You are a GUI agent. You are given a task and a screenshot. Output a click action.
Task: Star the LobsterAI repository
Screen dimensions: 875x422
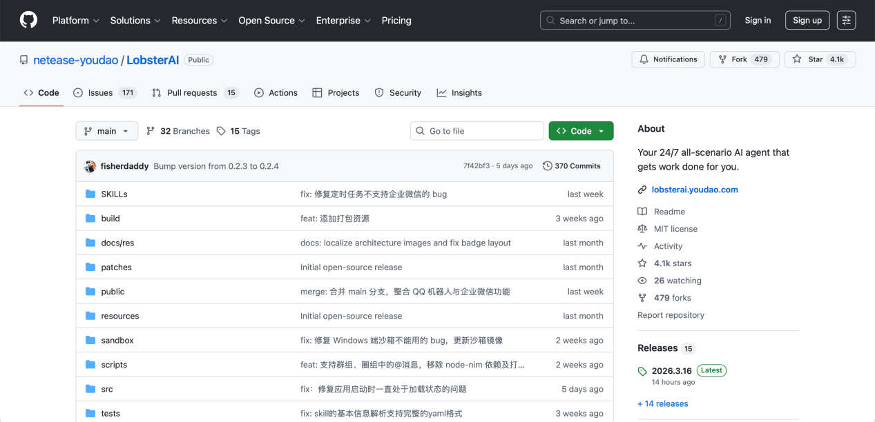[x=819, y=59]
